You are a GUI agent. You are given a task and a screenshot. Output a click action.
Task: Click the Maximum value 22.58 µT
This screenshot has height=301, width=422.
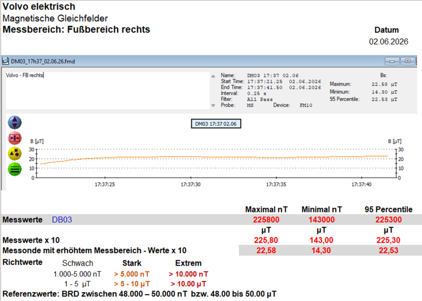click(x=384, y=84)
